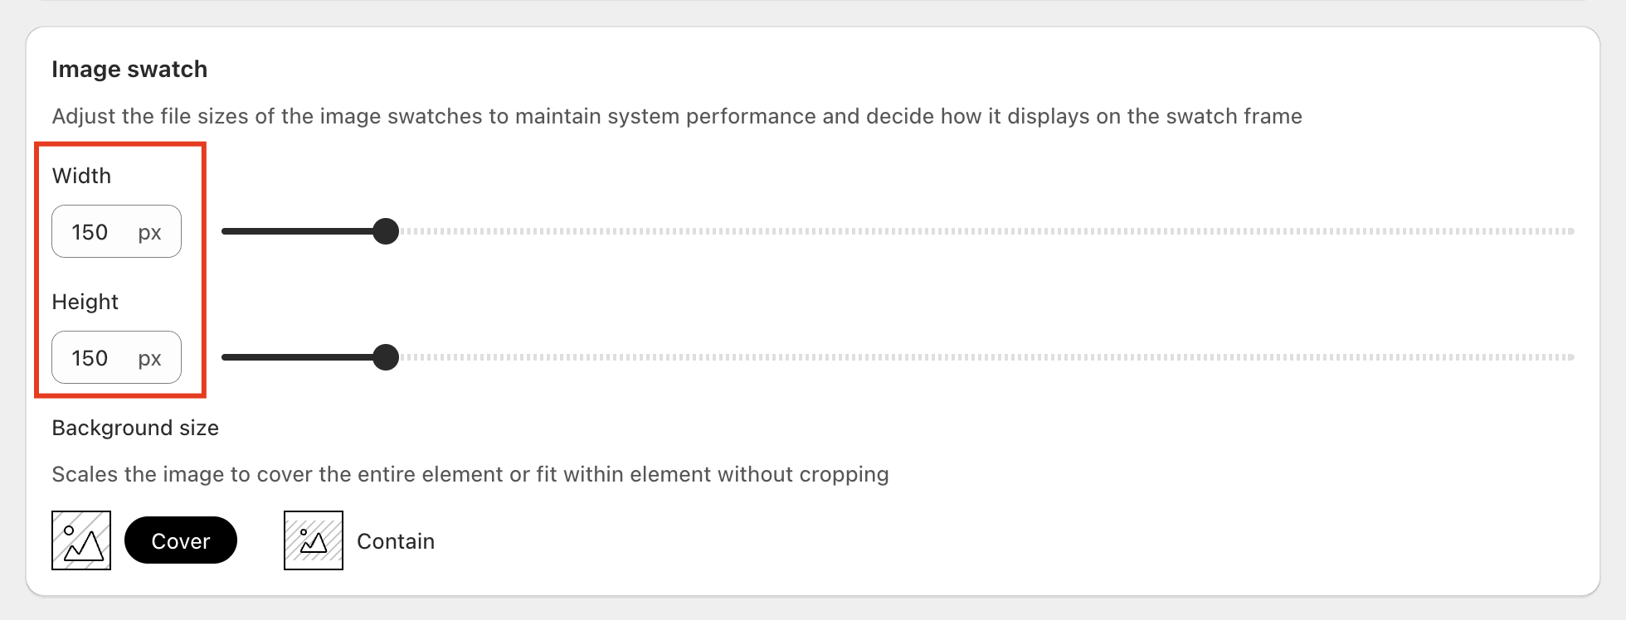Click the px unit in Width field
Image resolution: width=1626 pixels, height=620 pixels.
pyautogui.click(x=150, y=233)
